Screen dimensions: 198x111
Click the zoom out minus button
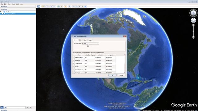(x=193, y=37)
